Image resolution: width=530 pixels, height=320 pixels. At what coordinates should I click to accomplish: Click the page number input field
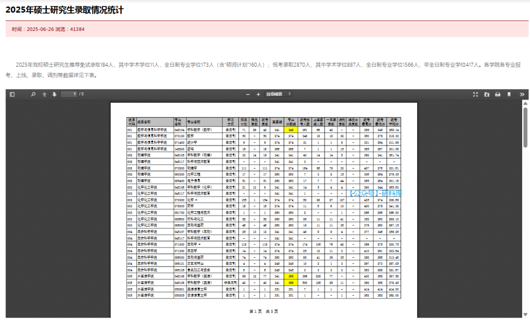click(x=69, y=94)
